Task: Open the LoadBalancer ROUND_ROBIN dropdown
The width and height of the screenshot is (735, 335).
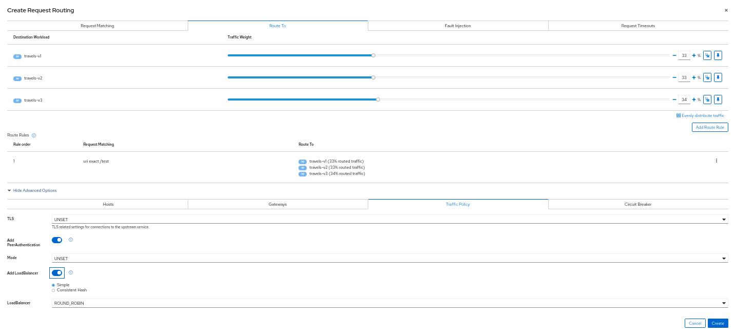Action: [389, 303]
